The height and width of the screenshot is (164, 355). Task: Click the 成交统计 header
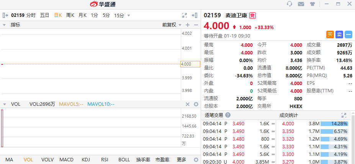click(289, 115)
